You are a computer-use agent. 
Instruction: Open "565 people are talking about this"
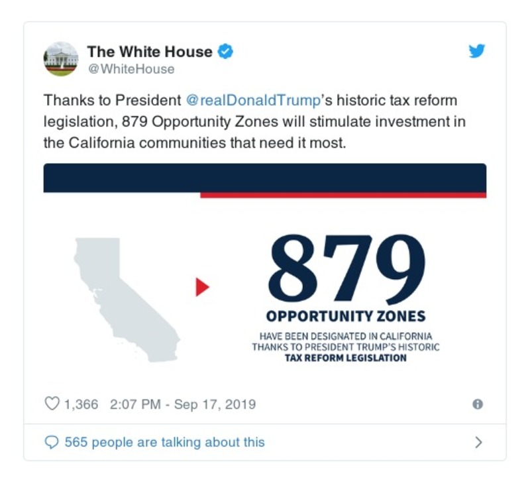pyautogui.click(x=164, y=442)
